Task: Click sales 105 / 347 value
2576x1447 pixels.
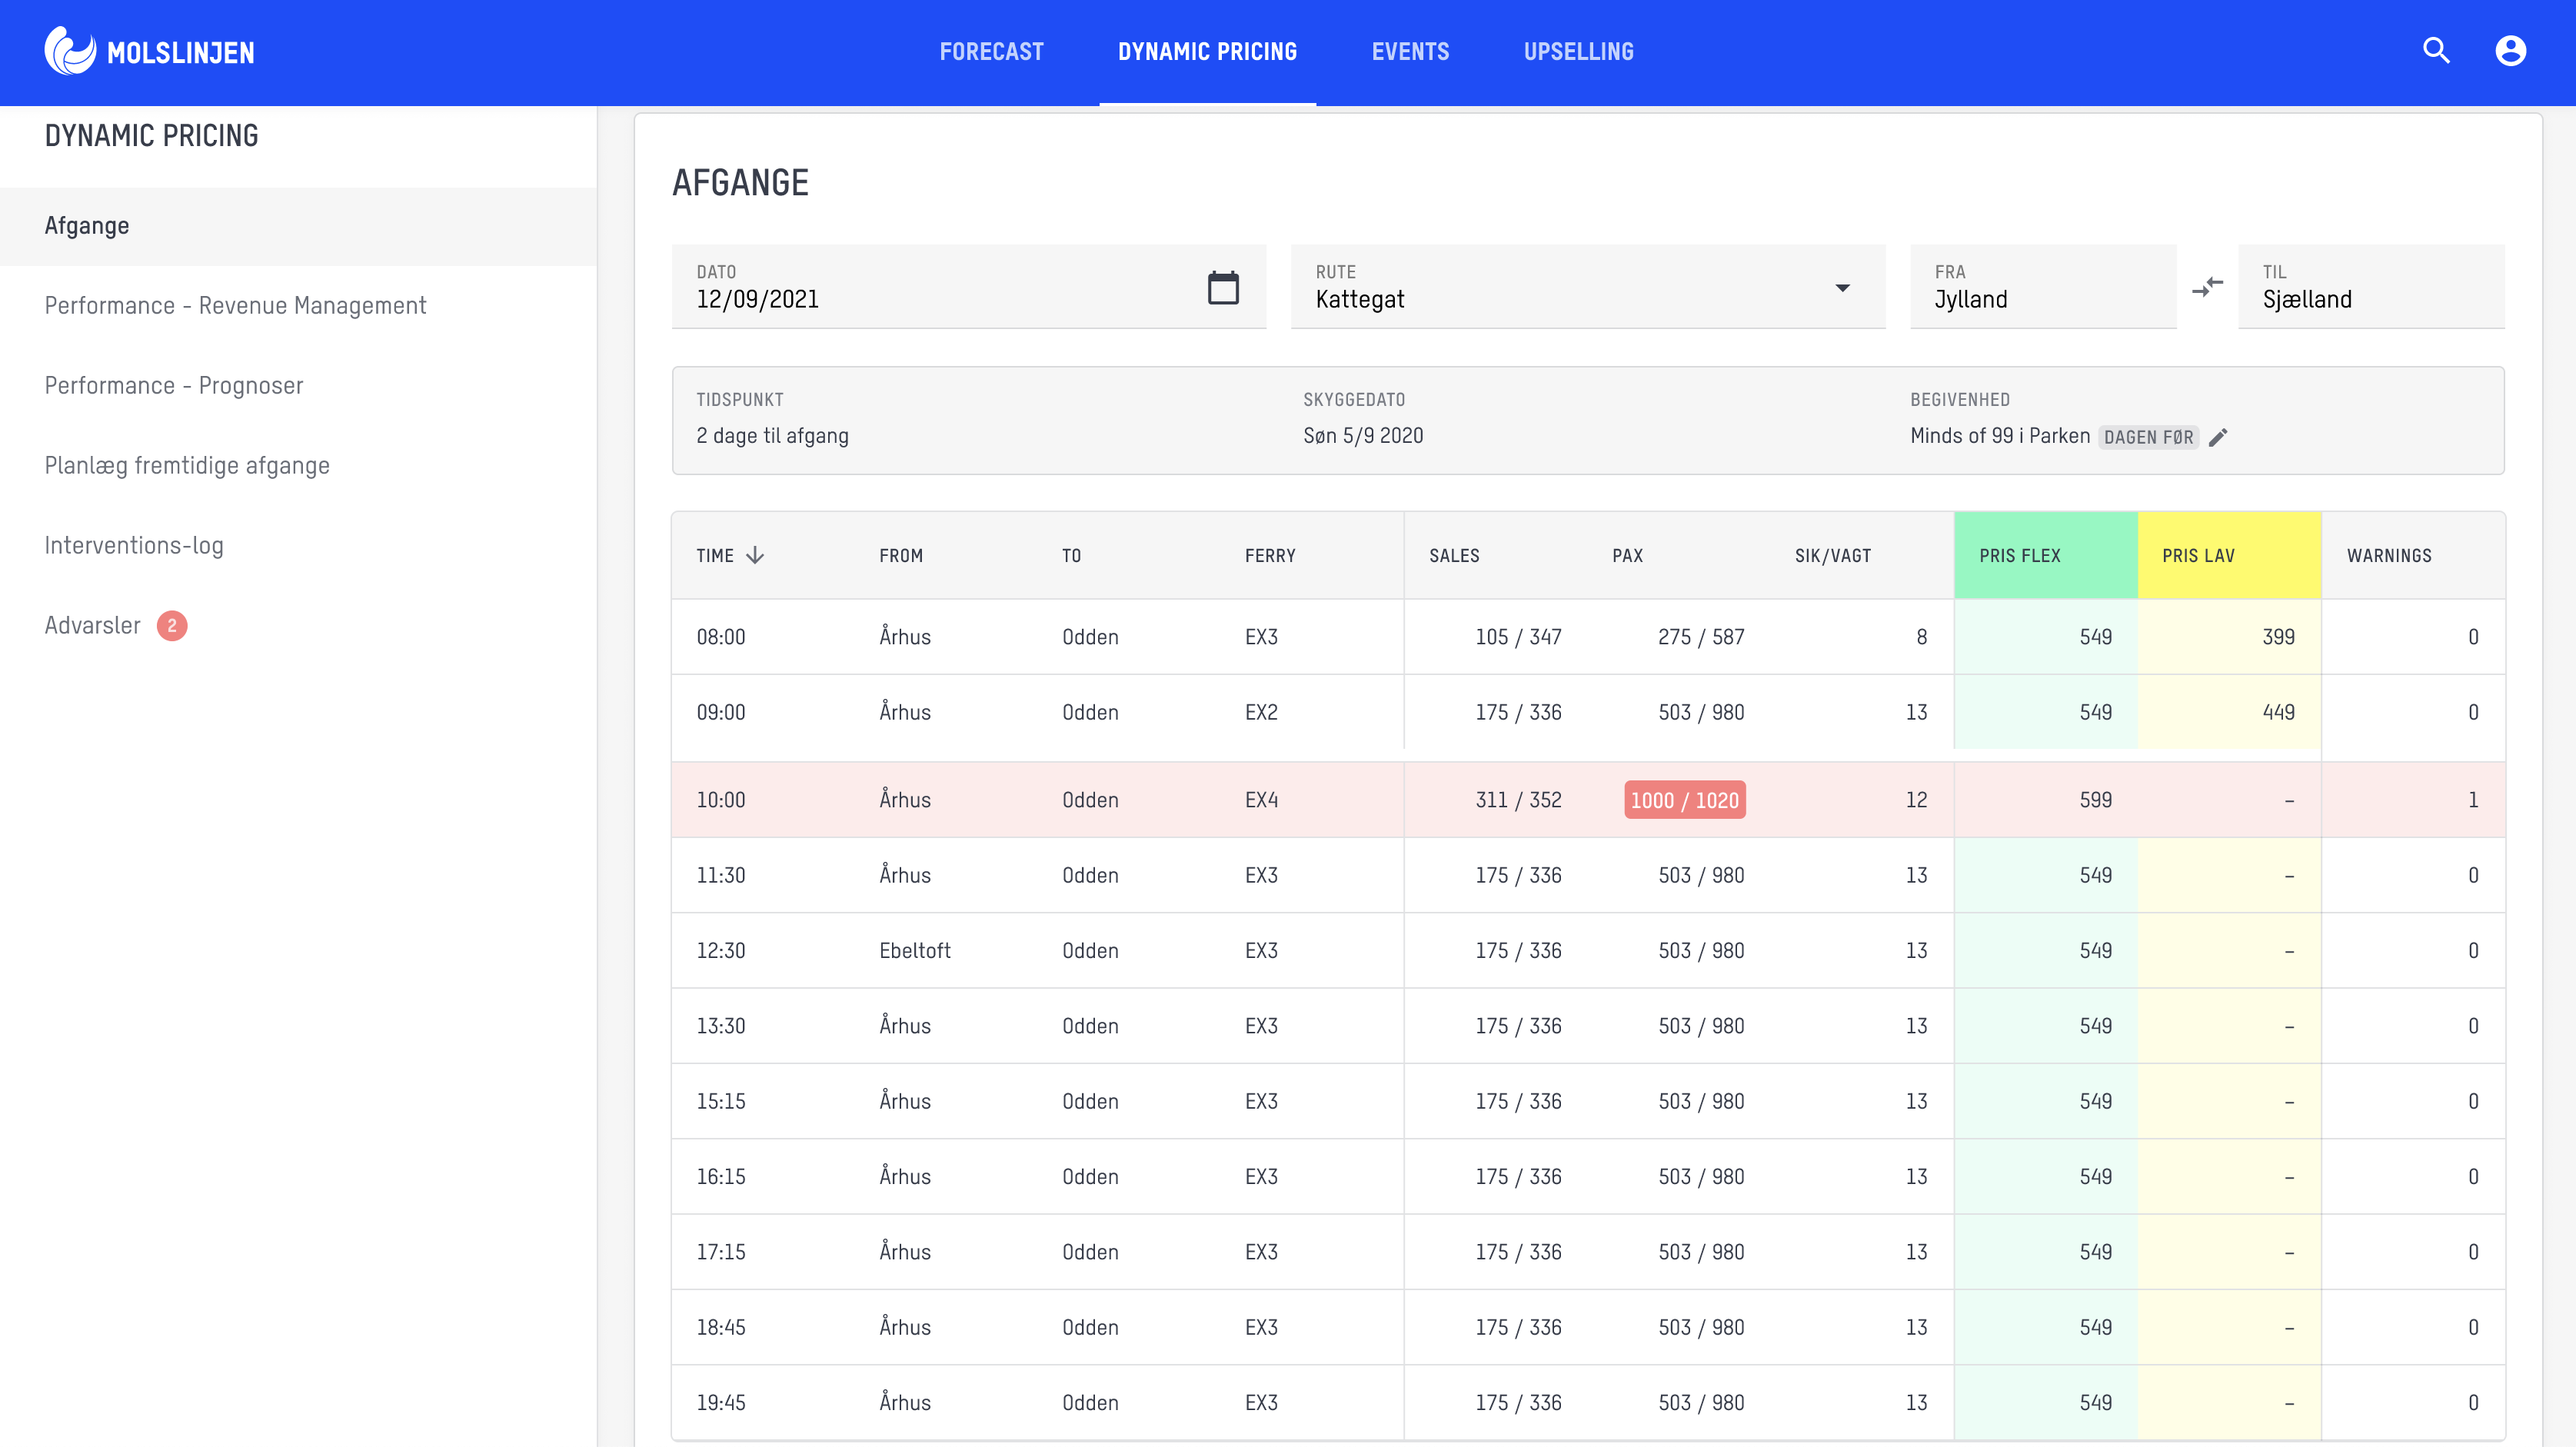Action: (1518, 637)
